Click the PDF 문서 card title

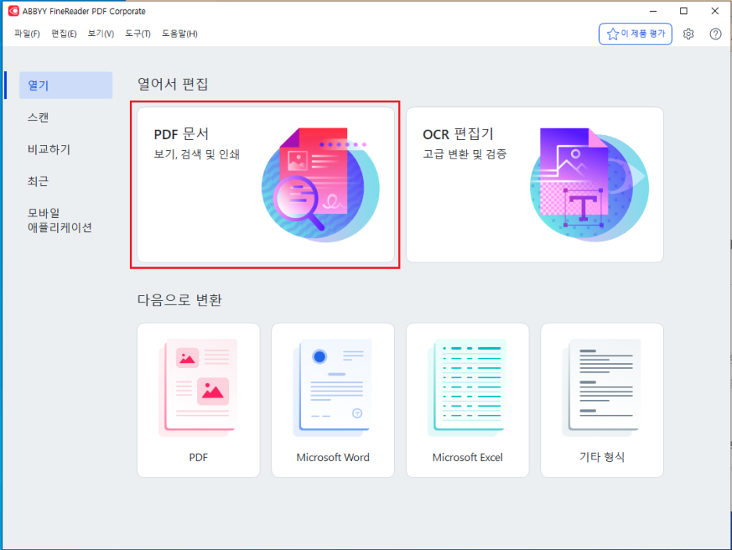pyautogui.click(x=181, y=134)
